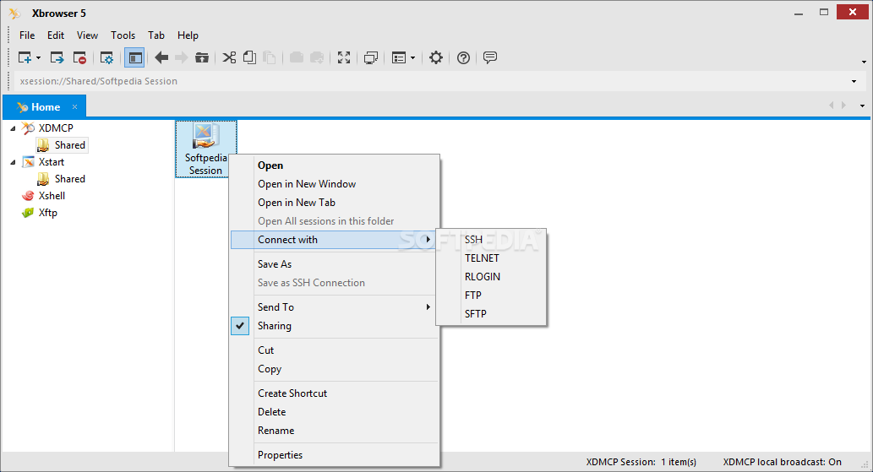The height and width of the screenshot is (472, 873).
Task: Click the Paste icon in the toolbar
Action: 270,57
